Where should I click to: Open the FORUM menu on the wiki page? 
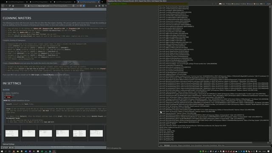point(5,9)
